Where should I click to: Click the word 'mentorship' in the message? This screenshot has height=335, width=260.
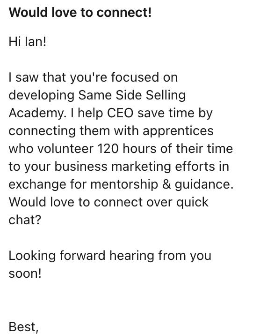[124, 184]
